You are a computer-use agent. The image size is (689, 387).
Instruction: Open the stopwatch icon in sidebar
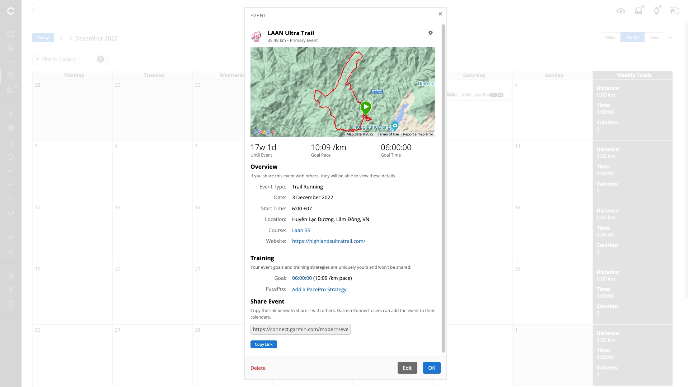(x=11, y=156)
